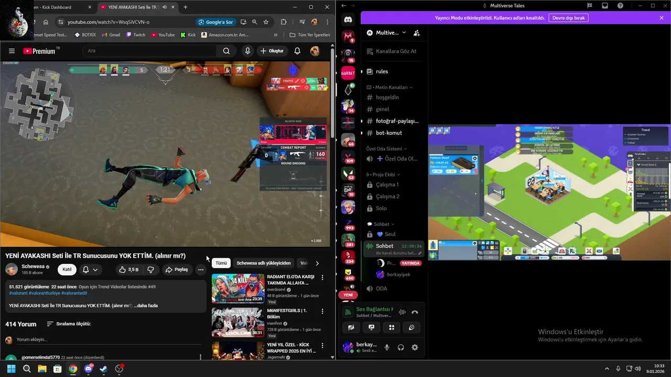671x377 pixels.
Task: Open YouTube notifications bell
Action: coord(297,51)
